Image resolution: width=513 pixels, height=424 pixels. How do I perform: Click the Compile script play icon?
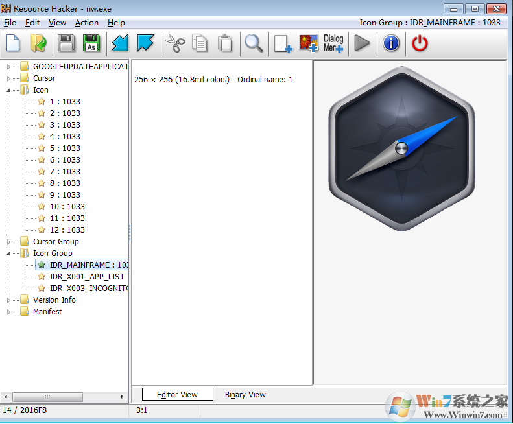pyautogui.click(x=362, y=43)
